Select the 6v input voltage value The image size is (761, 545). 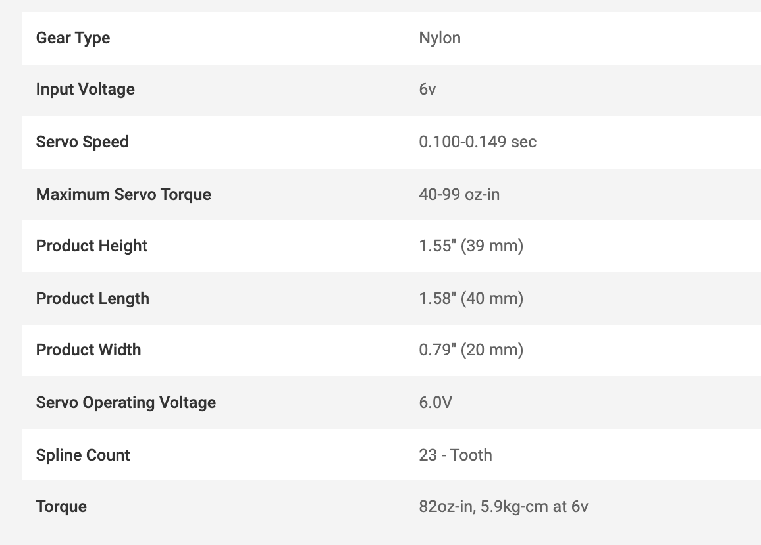pyautogui.click(x=427, y=90)
